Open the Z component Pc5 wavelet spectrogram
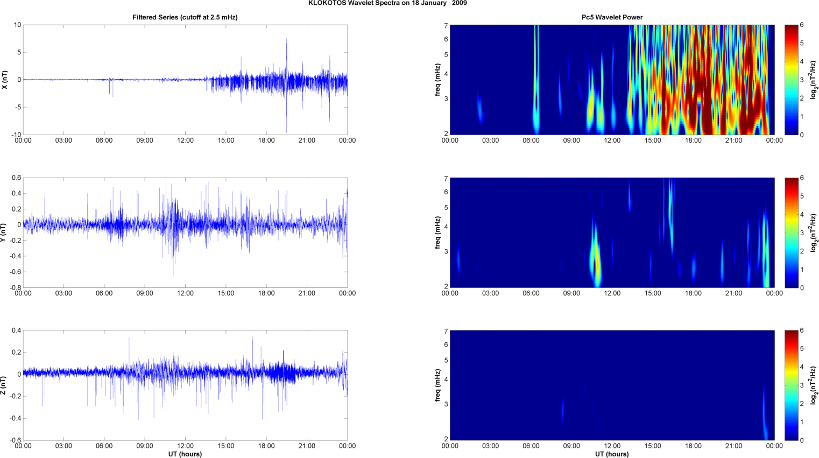This screenshot has width=819, height=458. [x=612, y=385]
